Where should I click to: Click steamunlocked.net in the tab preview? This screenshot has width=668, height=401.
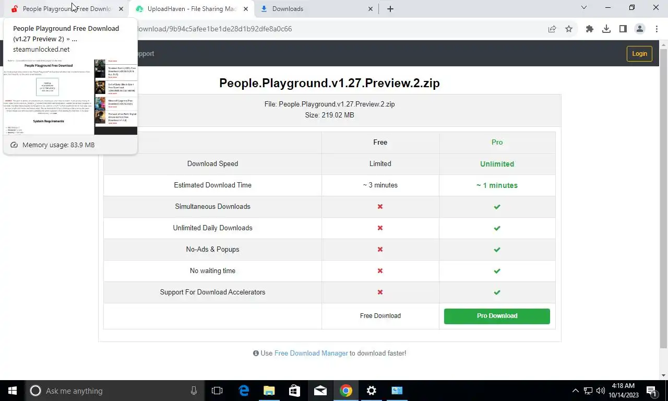41,50
